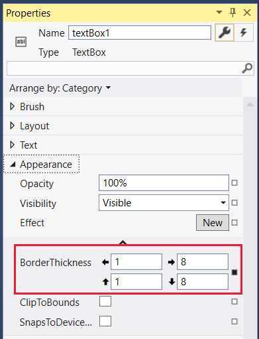Focus the property search box

(130, 68)
